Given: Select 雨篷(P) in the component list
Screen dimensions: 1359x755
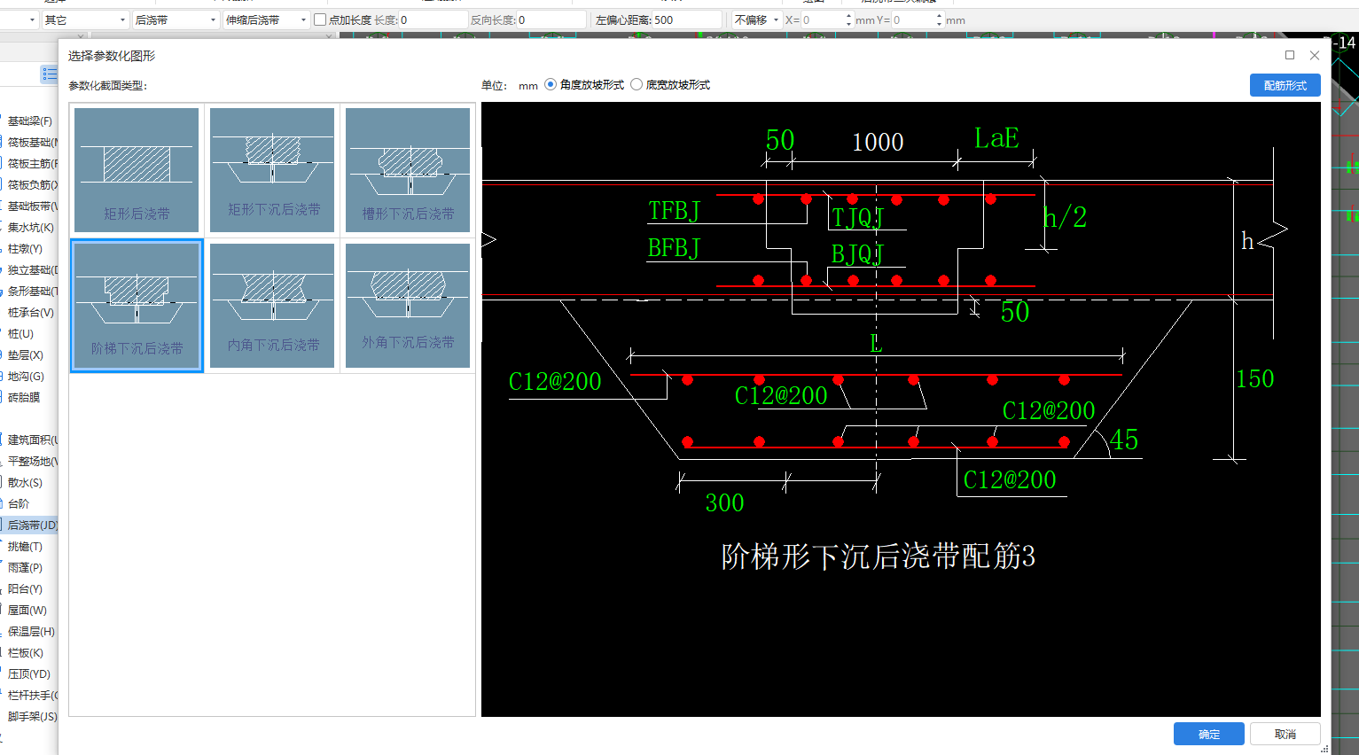Looking at the screenshot, I should [x=25, y=567].
